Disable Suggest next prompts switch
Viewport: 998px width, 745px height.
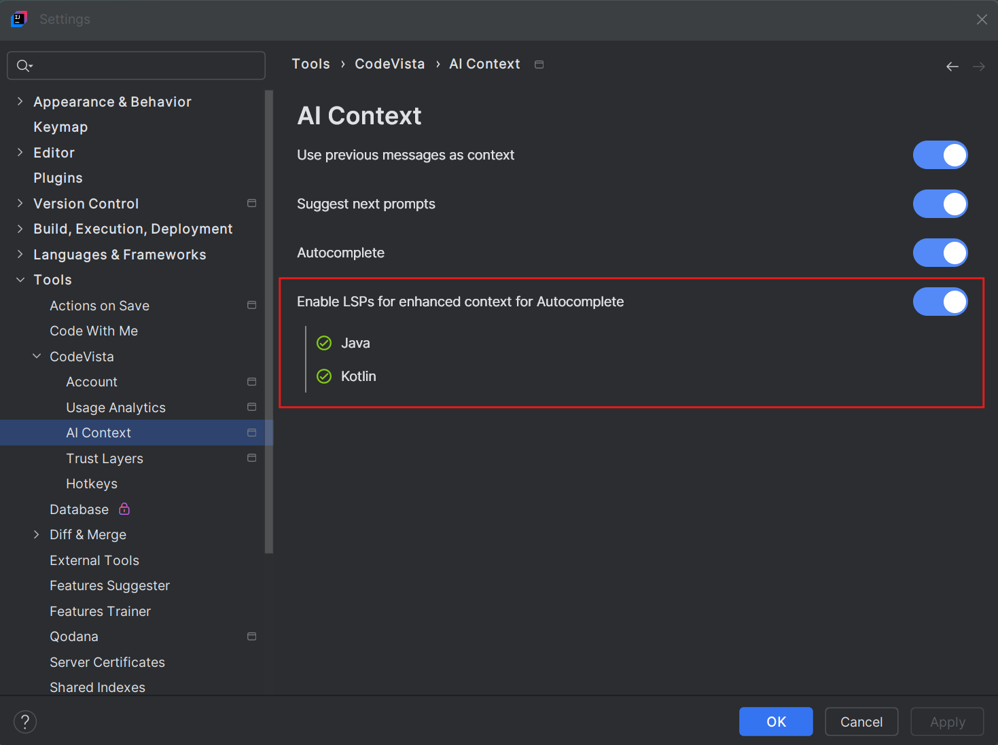coord(940,204)
